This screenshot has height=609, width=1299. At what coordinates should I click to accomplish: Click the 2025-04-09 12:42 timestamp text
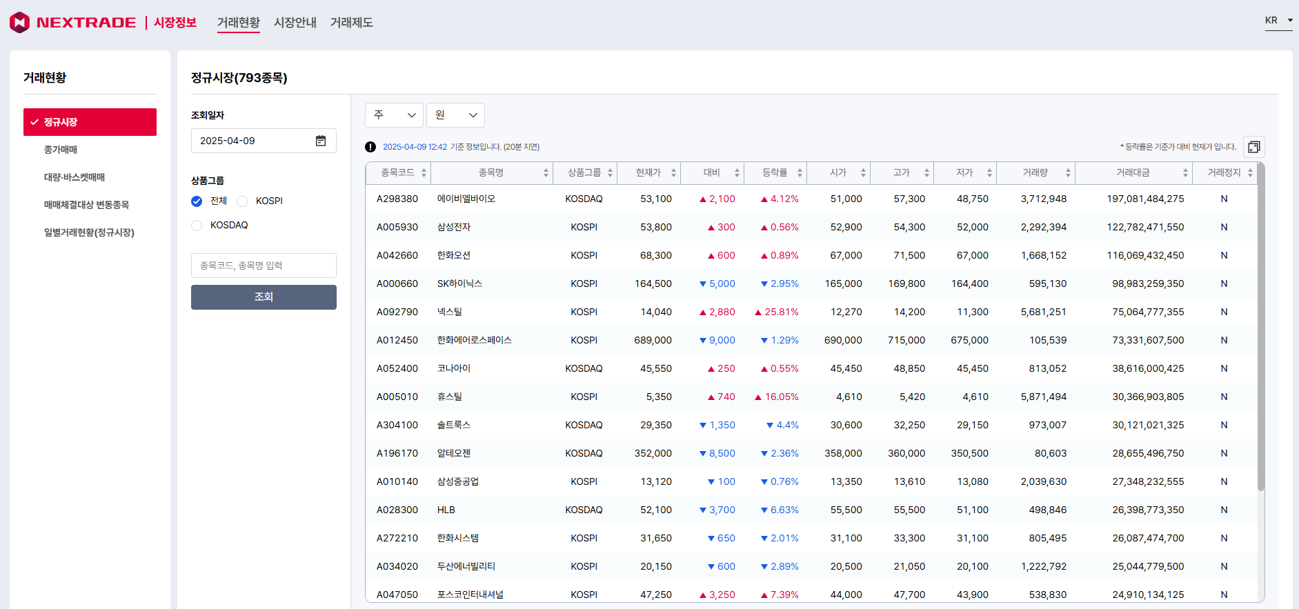415,147
